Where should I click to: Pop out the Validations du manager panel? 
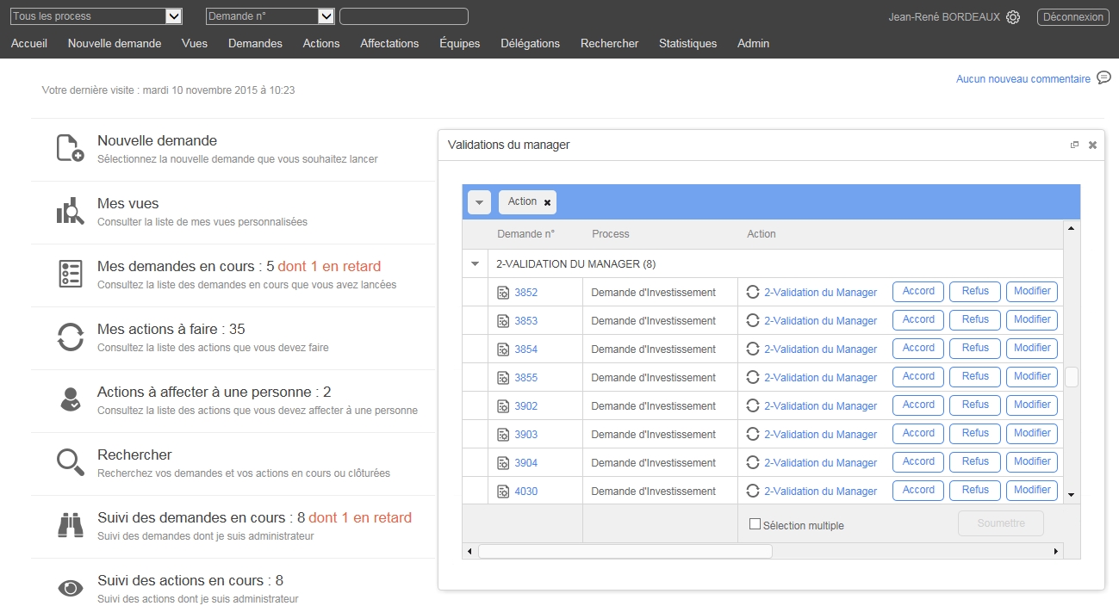tap(1074, 145)
